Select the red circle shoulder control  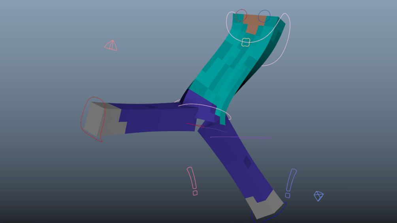(241, 15)
